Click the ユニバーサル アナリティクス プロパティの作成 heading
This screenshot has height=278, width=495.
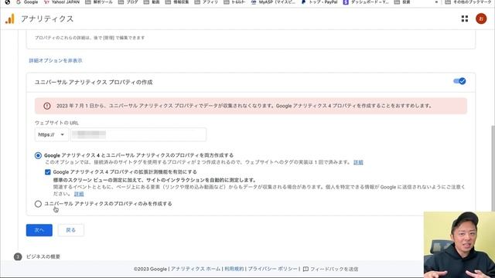tap(94, 83)
